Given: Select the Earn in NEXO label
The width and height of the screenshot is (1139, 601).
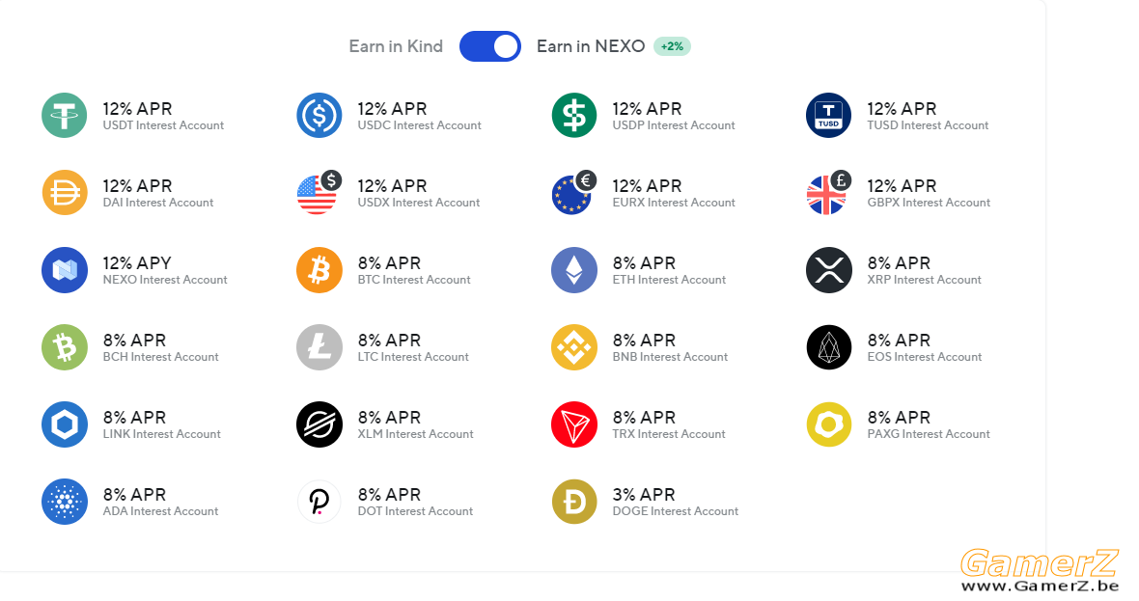Looking at the screenshot, I should tap(591, 46).
